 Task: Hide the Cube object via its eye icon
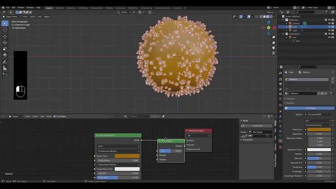coord(329,27)
